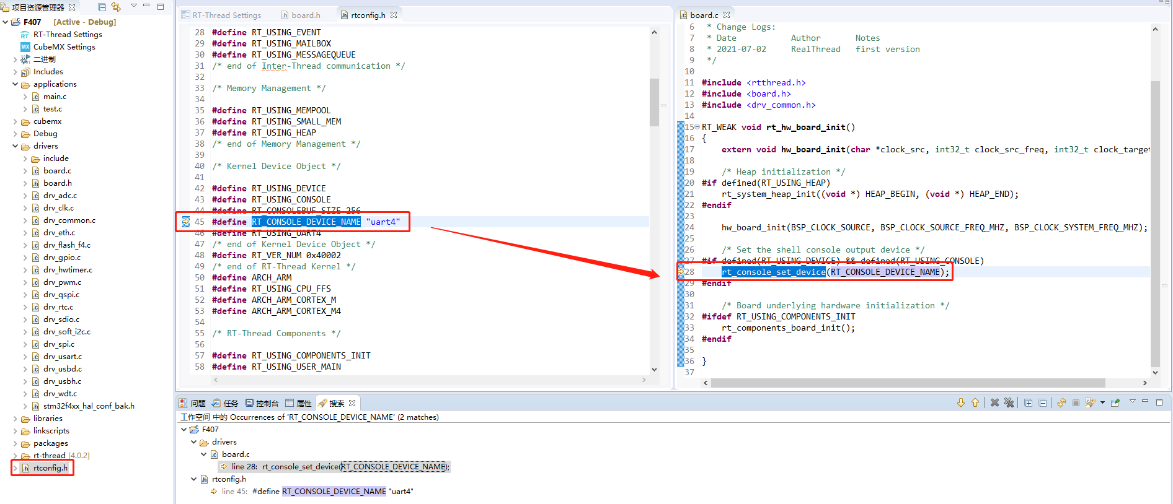Switch to board.h editor tab
Image resolution: width=1173 pixels, height=504 pixels.
(x=301, y=15)
